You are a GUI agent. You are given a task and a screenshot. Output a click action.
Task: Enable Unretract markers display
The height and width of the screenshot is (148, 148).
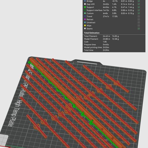pos(139,22)
